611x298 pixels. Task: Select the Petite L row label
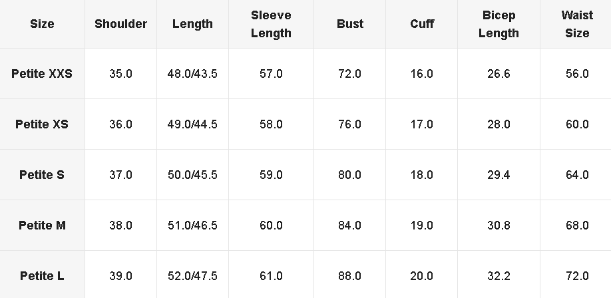click(42, 276)
